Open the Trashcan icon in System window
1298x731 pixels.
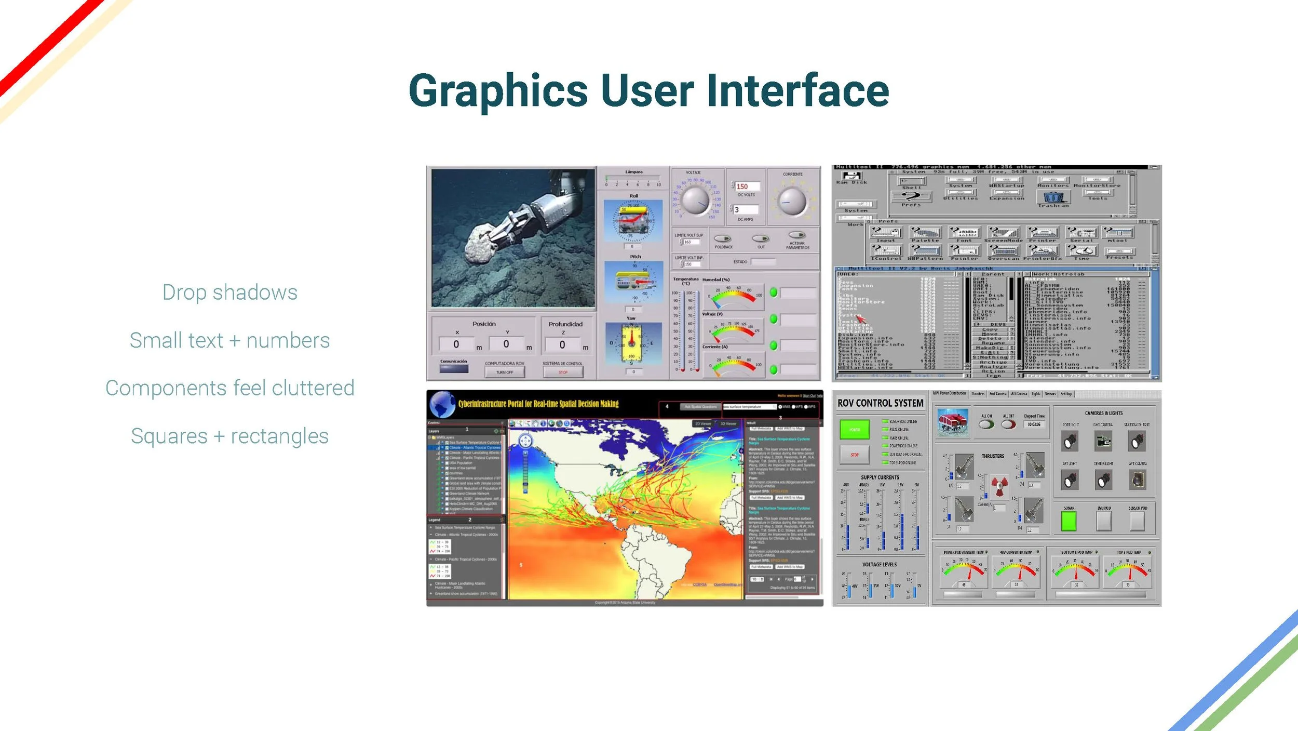click(1053, 197)
